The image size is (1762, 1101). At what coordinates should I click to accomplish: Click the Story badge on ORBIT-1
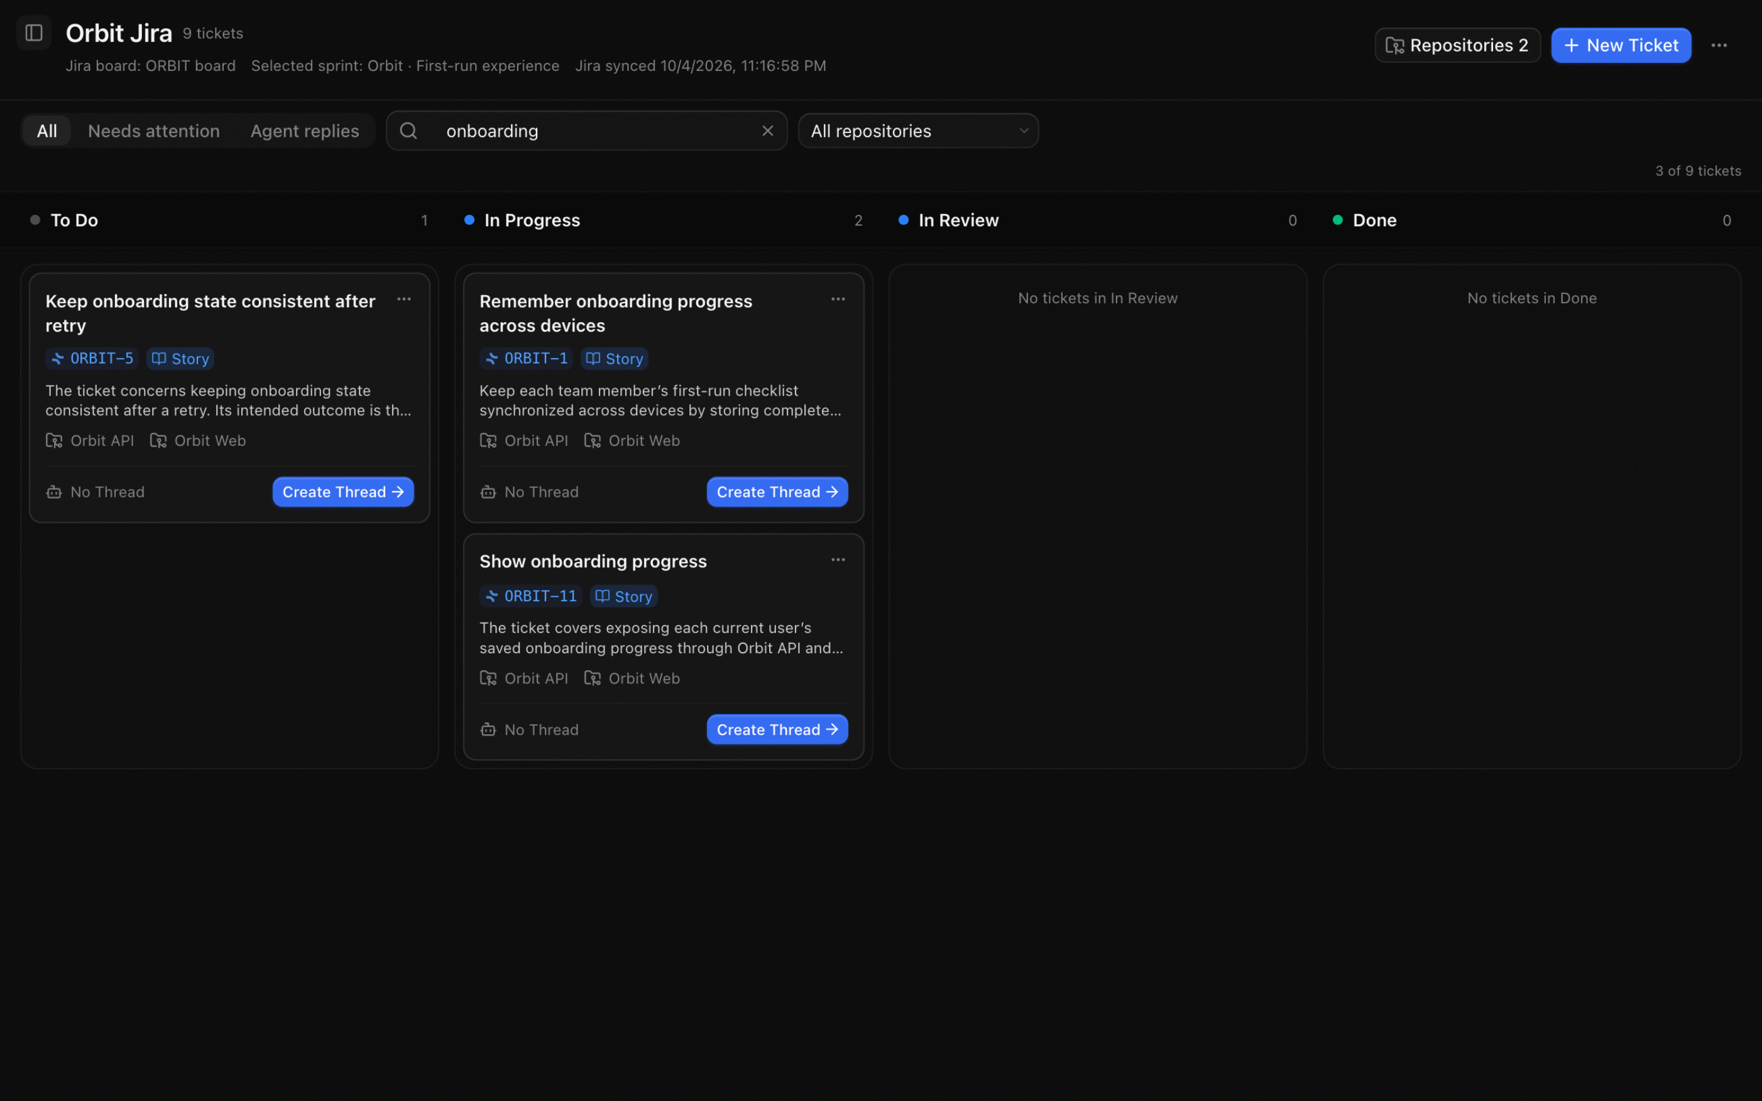click(x=614, y=358)
